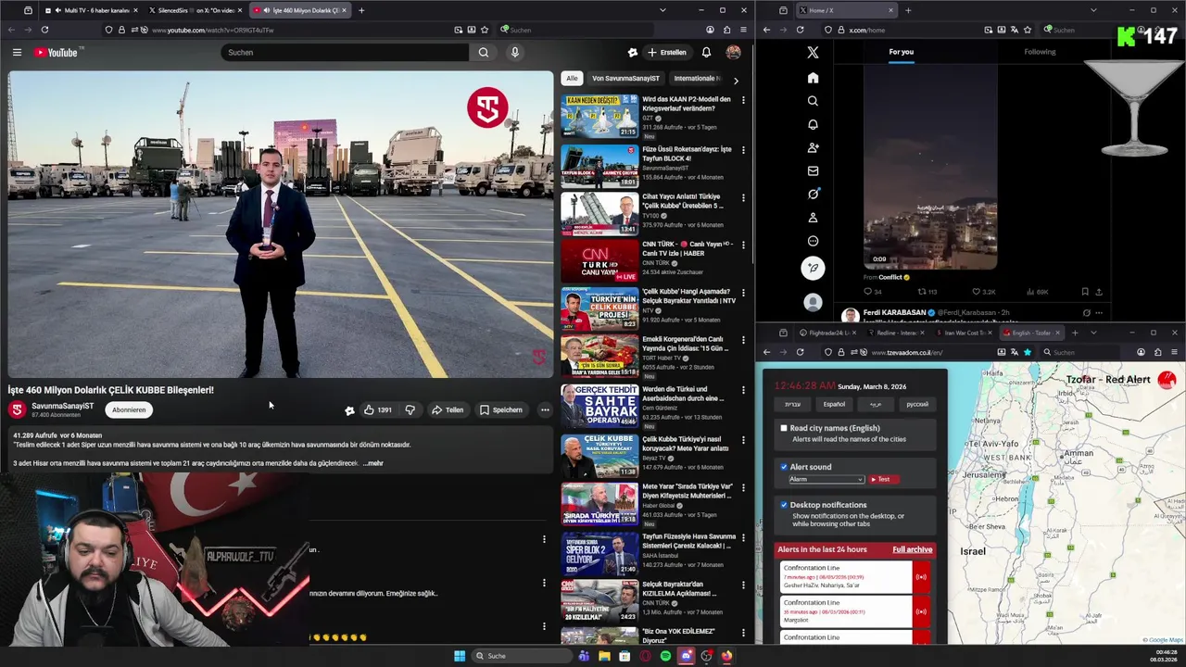Click the Teilen share button
1186x667 pixels.
[x=448, y=409]
